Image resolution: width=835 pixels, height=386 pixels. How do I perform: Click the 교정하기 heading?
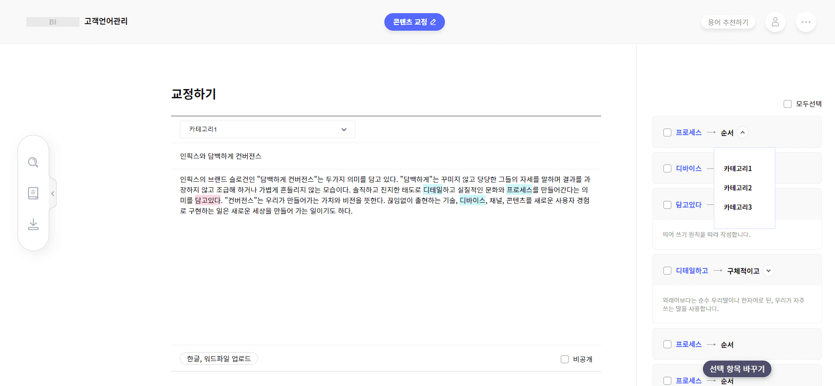194,94
